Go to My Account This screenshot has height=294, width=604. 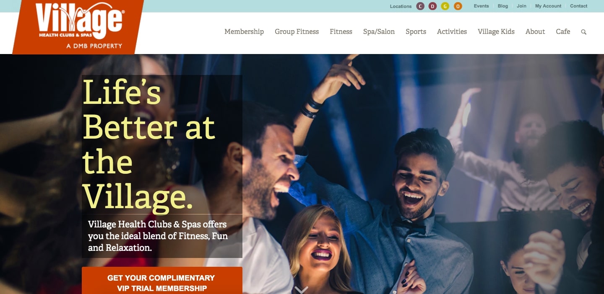point(548,6)
